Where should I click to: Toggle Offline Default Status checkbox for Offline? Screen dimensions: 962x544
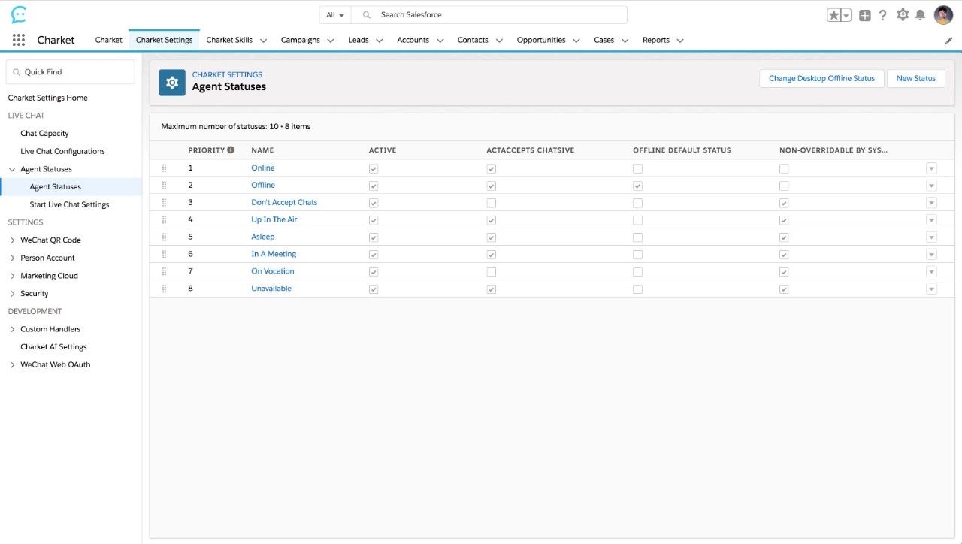click(x=637, y=186)
